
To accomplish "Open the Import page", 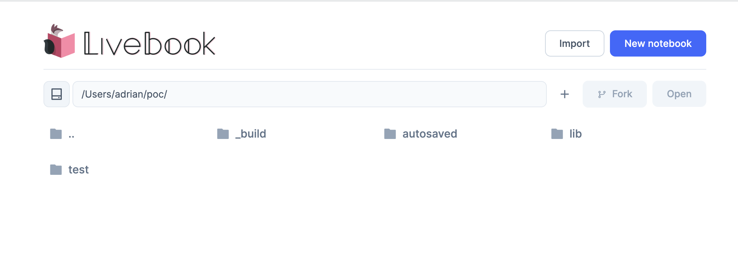I will coord(574,43).
